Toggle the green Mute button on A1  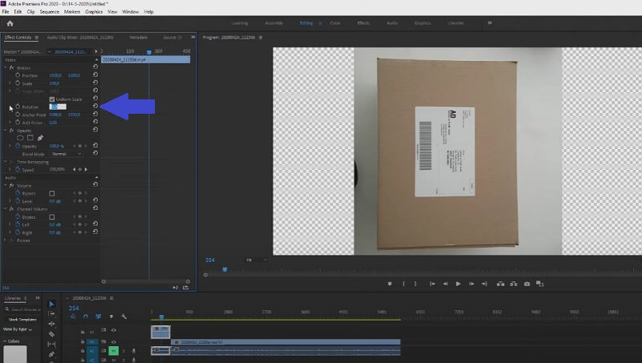[113, 350]
